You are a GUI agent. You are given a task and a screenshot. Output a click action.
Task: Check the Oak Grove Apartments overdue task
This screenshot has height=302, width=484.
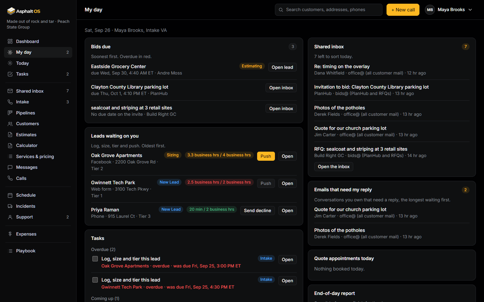pos(95,259)
